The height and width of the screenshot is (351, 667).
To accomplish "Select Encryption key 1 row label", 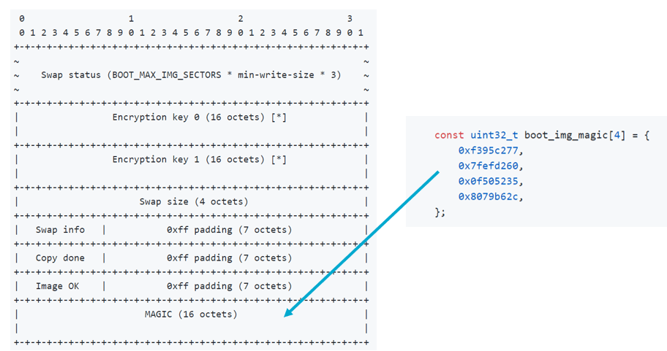I will pos(200,160).
